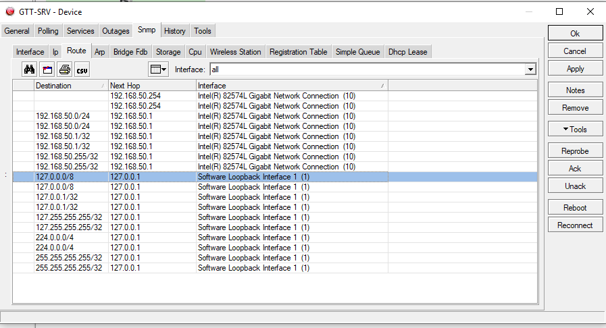Select first row with next hop 192.168.50.254

click(275, 96)
